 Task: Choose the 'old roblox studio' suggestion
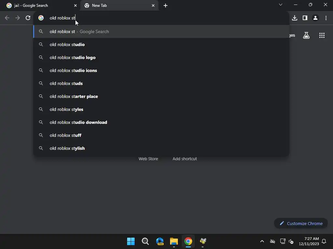[161, 44]
